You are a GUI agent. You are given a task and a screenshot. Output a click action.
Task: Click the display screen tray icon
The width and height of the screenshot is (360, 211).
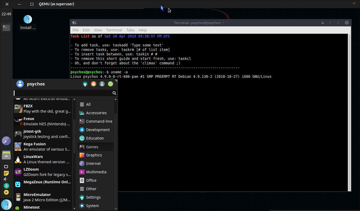(6, 167)
